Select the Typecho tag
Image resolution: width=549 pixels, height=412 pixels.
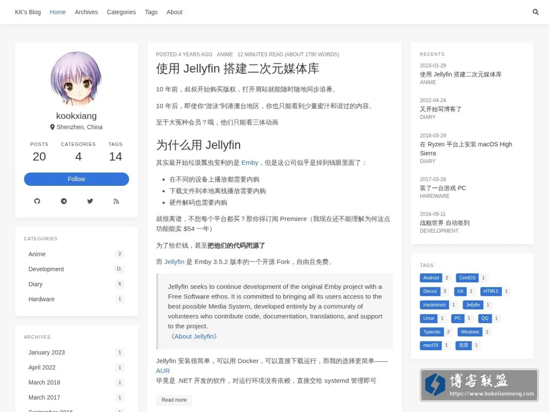432,332
